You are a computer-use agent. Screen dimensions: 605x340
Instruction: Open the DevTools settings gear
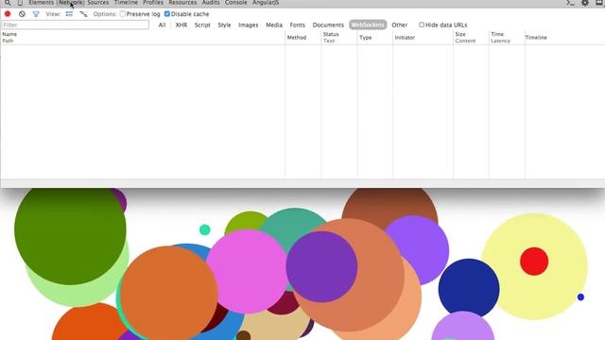coord(585,3)
